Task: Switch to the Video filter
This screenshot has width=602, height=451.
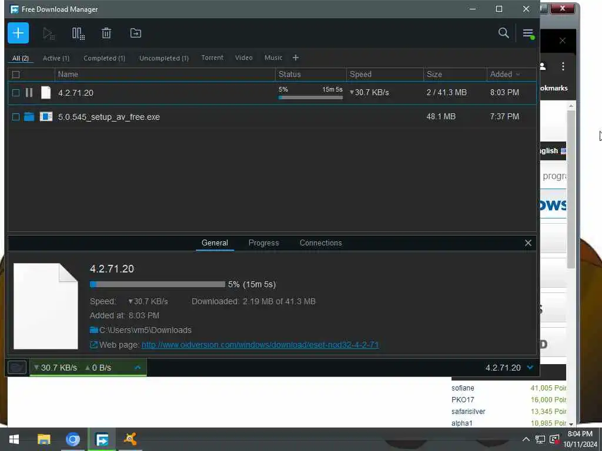Action: (x=244, y=58)
